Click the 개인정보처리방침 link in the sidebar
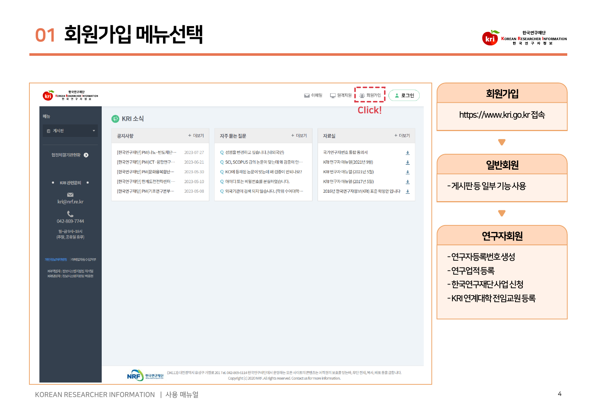 (56, 260)
